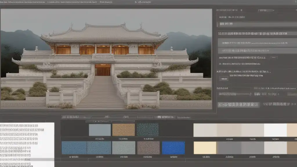Image resolution: width=297 pixels, height=167 pixels.
Task: Click the brownish-gray granite texture swatch
Action: coord(148,148)
